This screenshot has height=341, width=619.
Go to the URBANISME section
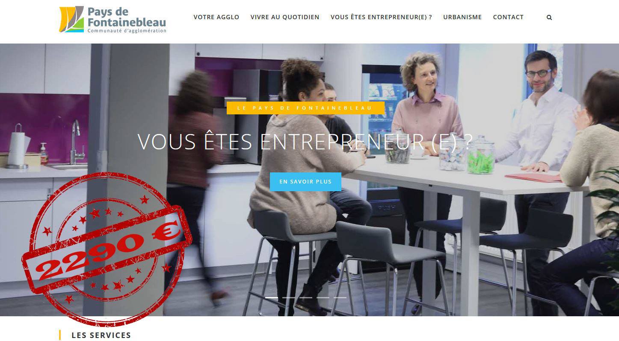point(462,17)
